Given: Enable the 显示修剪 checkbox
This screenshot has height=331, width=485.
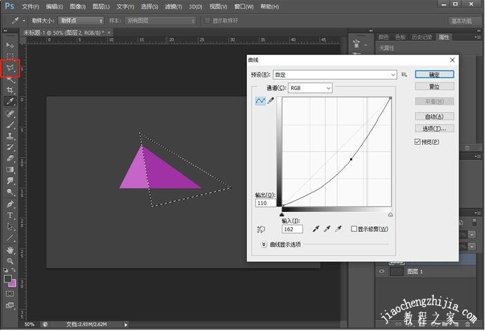Looking at the screenshot, I should point(354,229).
